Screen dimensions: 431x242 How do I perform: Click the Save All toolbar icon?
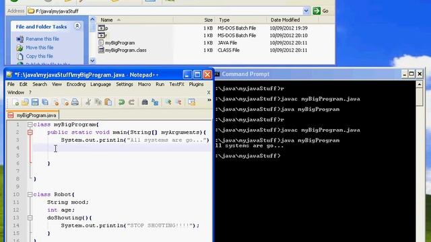pos(45,102)
